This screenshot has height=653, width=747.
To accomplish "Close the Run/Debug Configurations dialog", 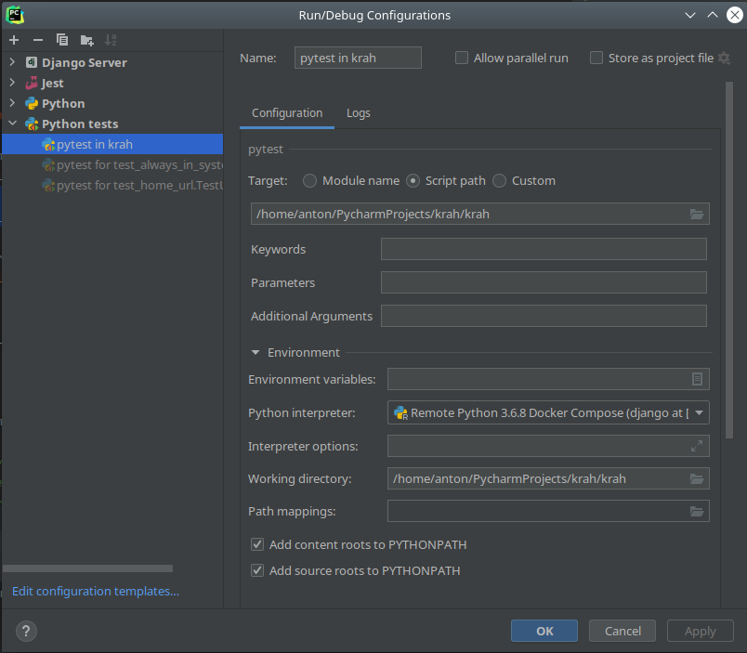I will 734,15.
